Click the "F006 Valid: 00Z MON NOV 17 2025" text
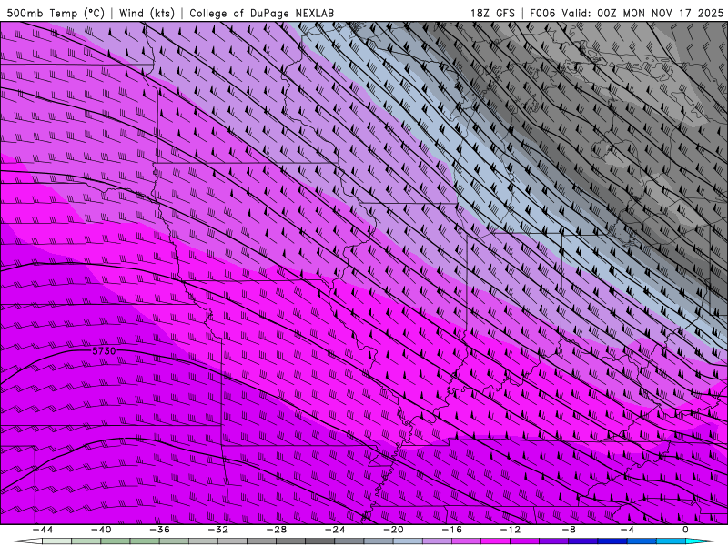 coord(627,13)
